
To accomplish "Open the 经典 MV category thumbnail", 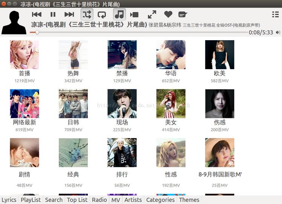I will click(x=73, y=153).
